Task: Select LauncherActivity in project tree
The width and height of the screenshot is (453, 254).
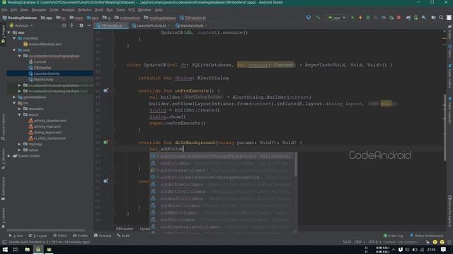Action: point(46,73)
